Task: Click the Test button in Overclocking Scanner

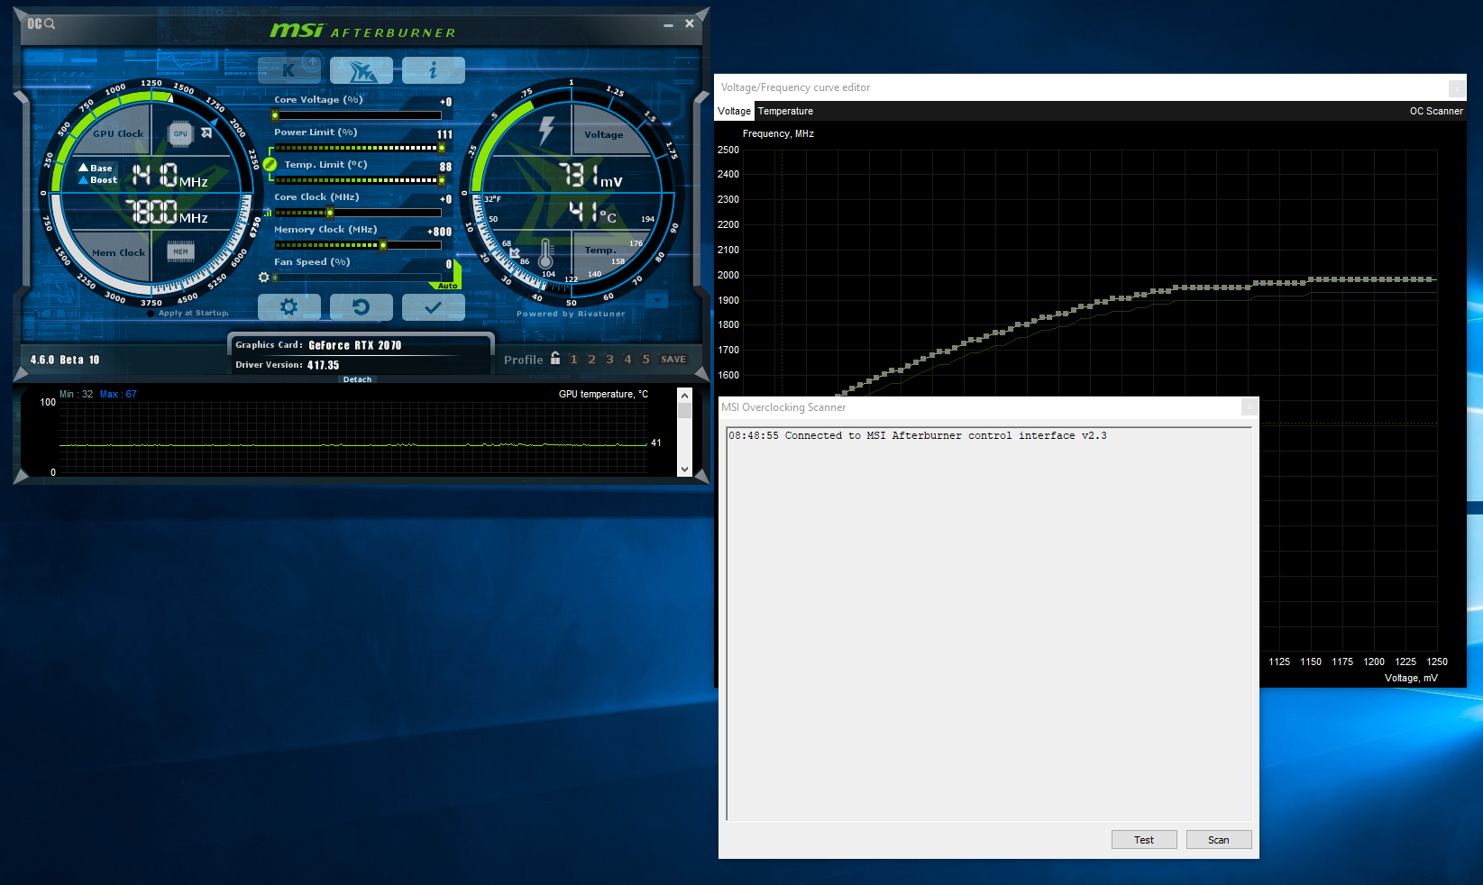Action: coord(1144,840)
